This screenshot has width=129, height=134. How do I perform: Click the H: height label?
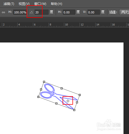[x=10, y=12]
